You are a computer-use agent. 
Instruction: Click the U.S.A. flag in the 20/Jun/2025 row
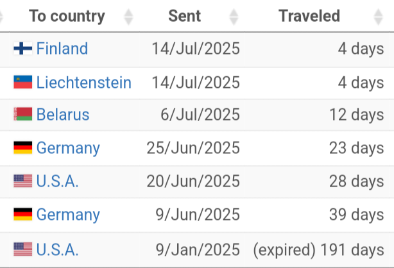[23, 181]
